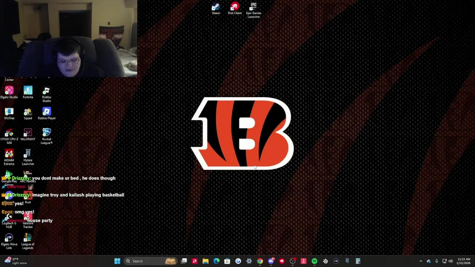Open the Valorant Tracker shortcut
Screen dimensions: 475x267
click(28, 221)
